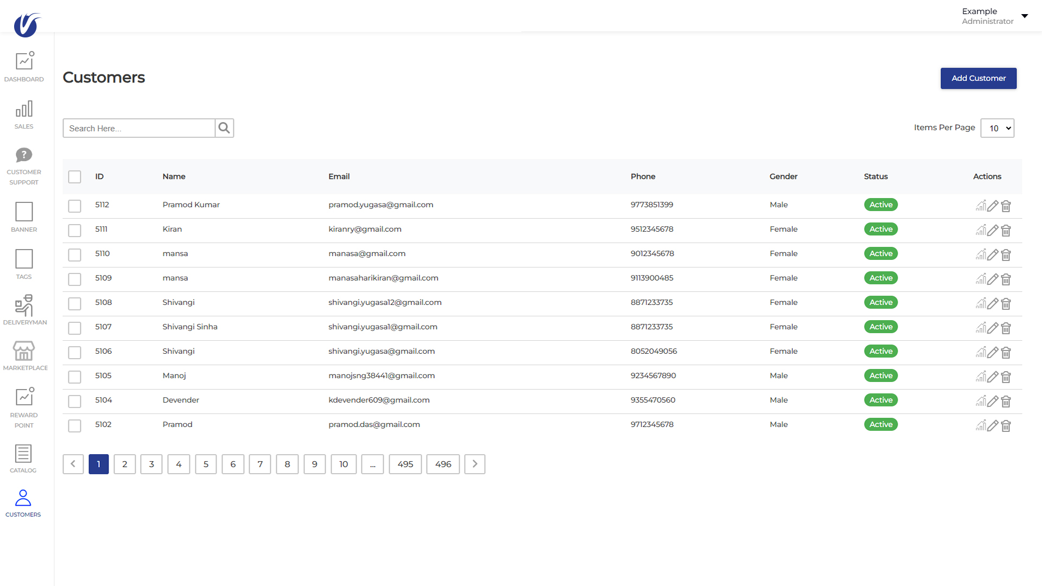Image resolution: width=1042 pixels, height=586 pixels.
Task: Expand the Administrator account dropdown arrow
Action: pyautogui.click(x=1024, y=16)
